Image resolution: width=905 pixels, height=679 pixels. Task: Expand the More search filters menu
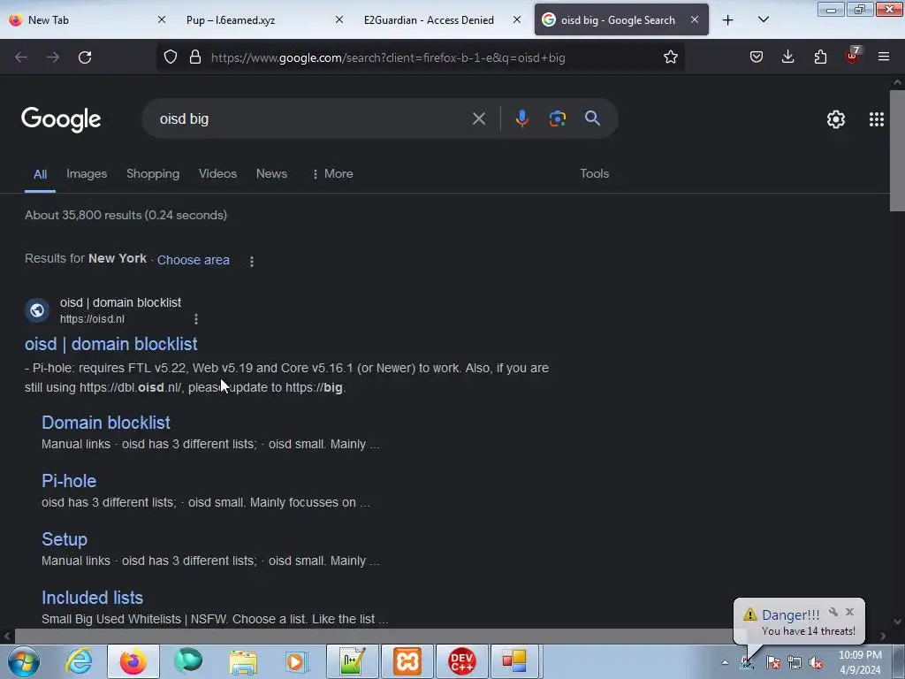332,174
